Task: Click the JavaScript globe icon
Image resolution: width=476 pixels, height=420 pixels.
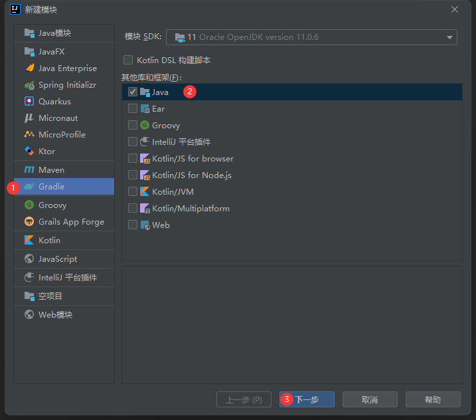Action: 29,259
